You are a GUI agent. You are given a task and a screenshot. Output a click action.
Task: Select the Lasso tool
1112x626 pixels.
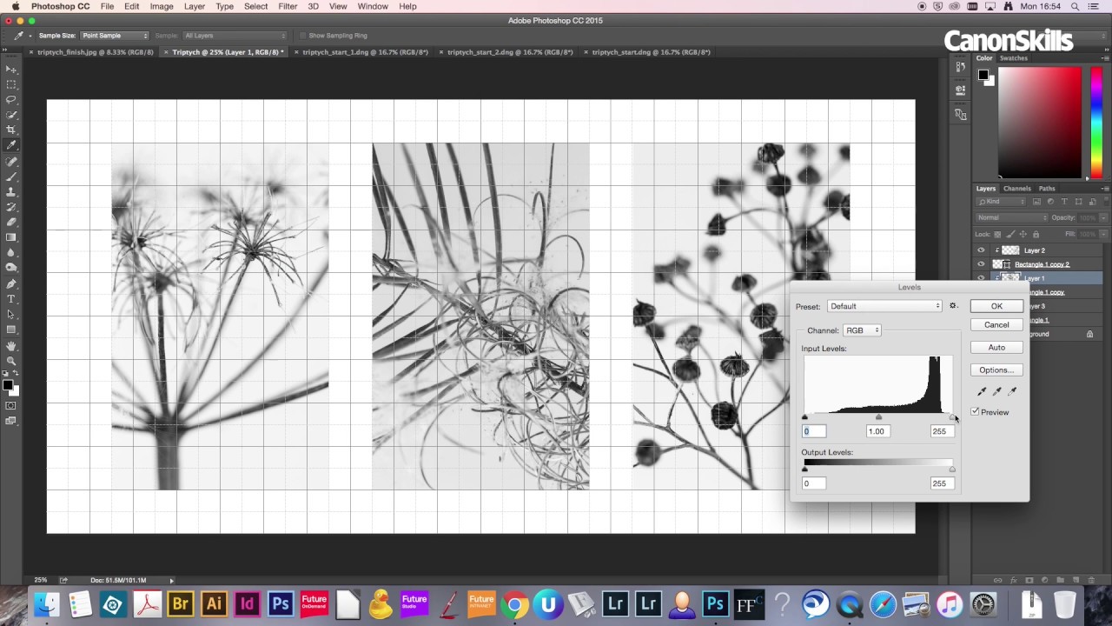click(11, 99)
